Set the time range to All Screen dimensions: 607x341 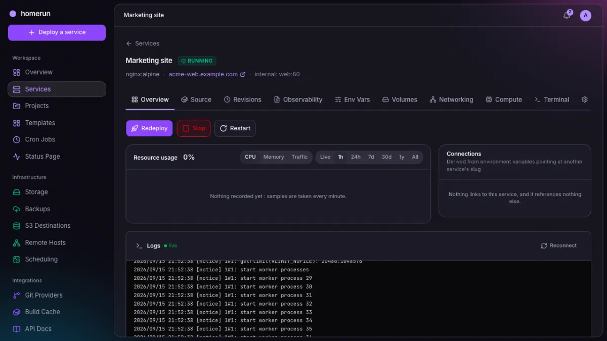click(x=415, y=157)
